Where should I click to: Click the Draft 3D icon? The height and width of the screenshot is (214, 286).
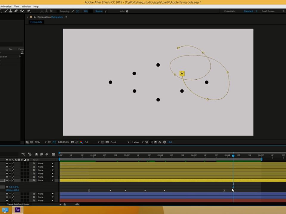(x=30, y=154)
